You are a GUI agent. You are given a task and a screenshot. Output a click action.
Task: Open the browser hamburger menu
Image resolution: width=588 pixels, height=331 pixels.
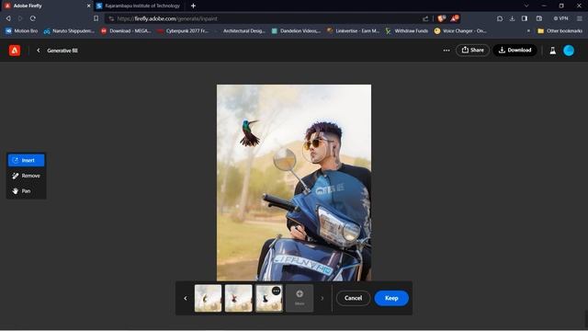[x=580, y=18]
